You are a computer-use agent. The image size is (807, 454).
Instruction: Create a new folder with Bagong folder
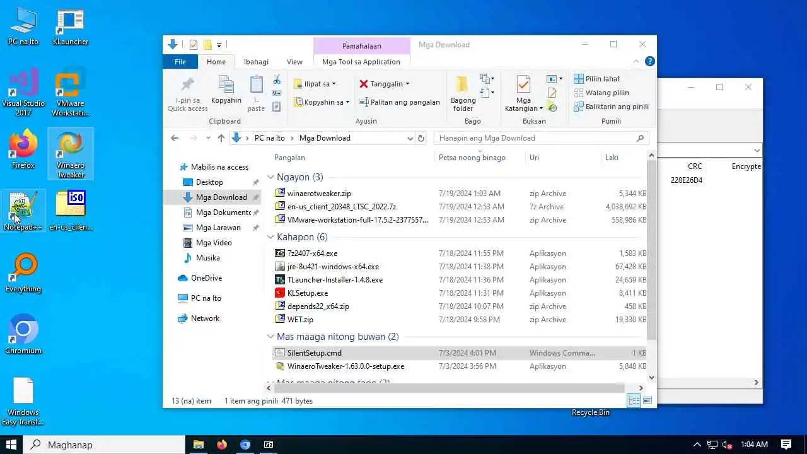(x=463, y=93)
